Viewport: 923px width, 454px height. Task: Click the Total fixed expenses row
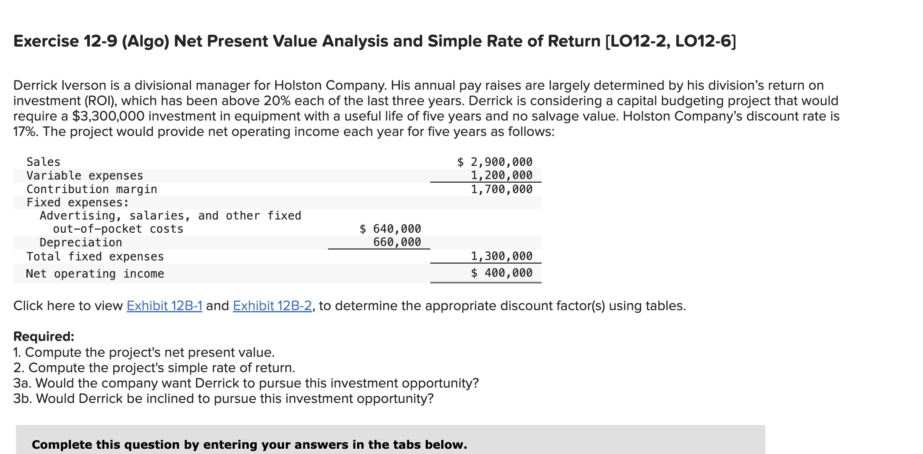tap(95, 256)
